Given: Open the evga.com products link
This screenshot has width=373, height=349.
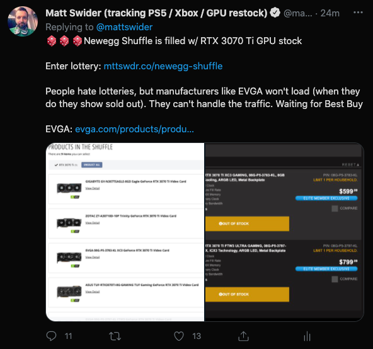Looking at the screenshot, I should (134, 129).
